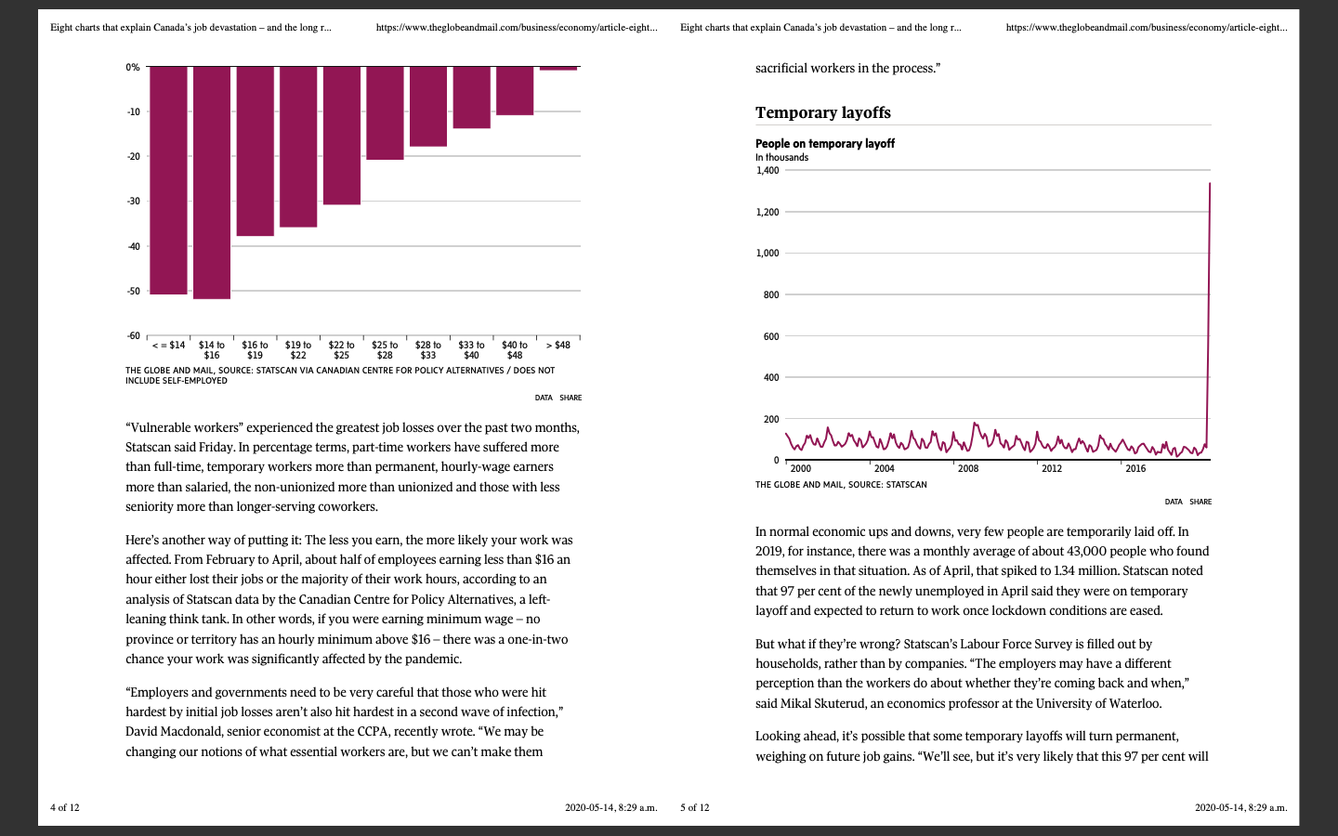Click paragraph starting 'But what if they're wrong?'
Viewport: 1338px width, 836px height.
tap(973, 673)
